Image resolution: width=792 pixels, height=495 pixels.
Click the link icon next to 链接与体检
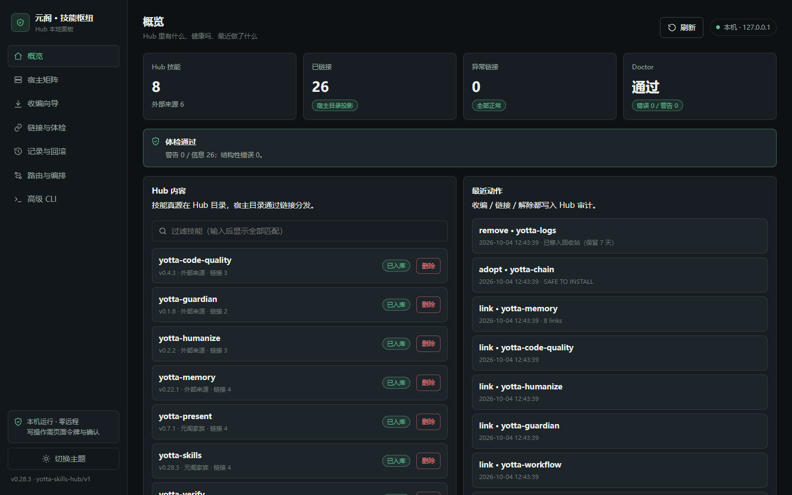[x=18, y=128]
